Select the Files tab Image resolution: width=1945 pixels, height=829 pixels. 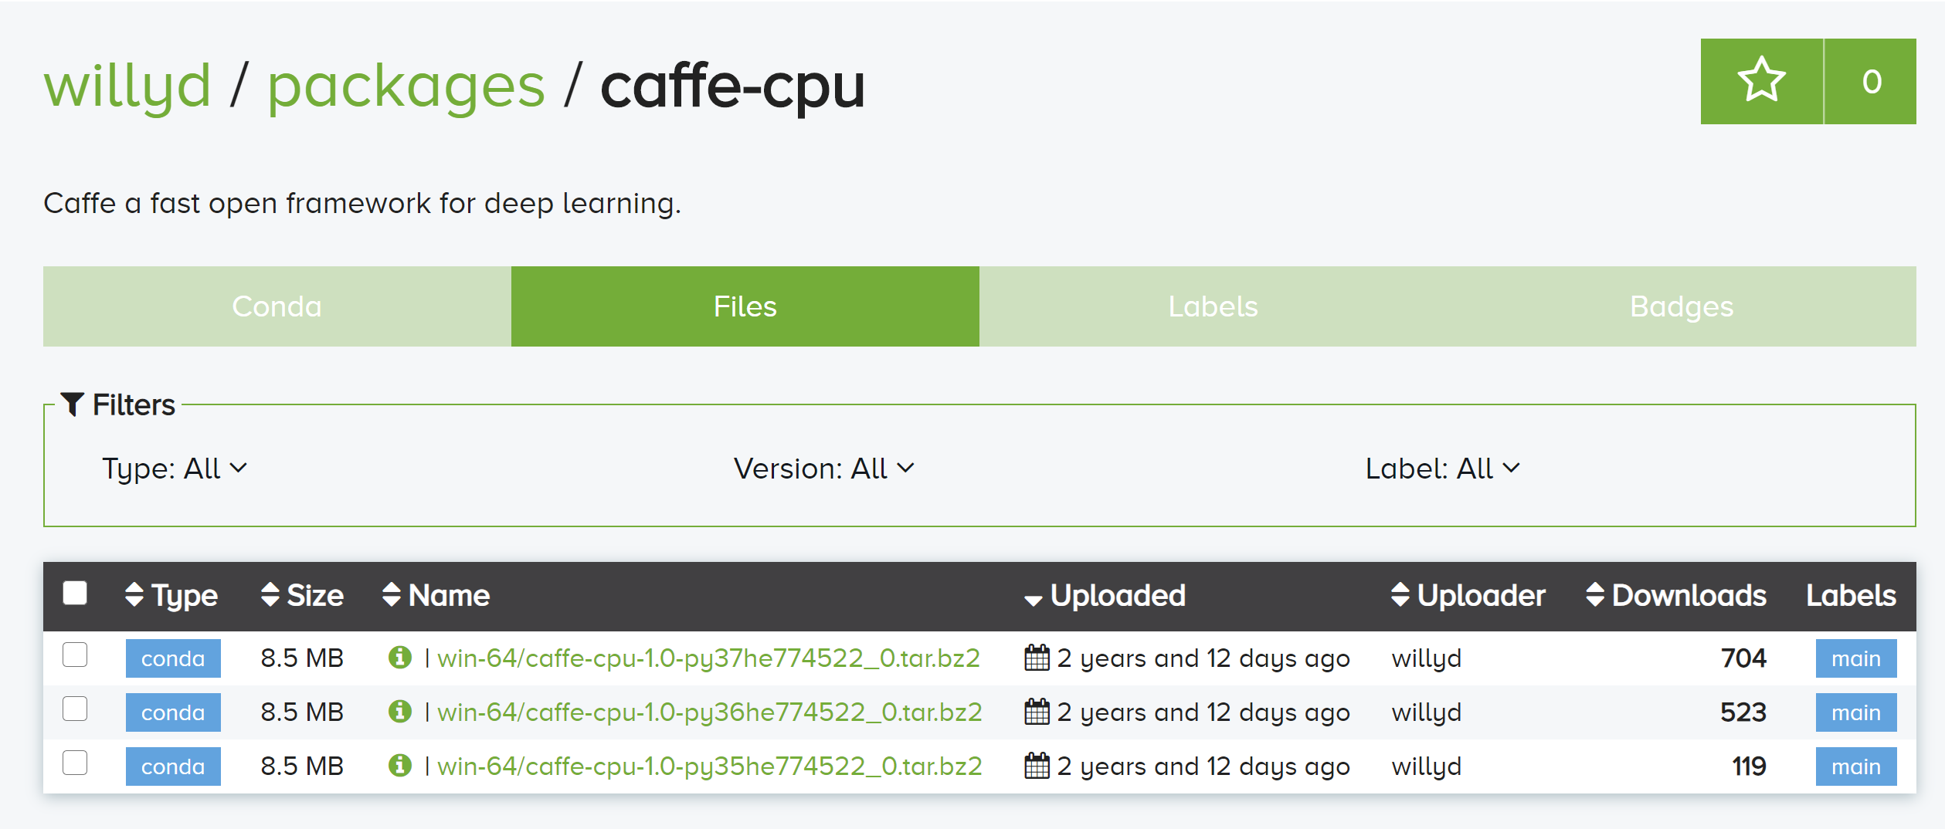[x=745, y=306]
